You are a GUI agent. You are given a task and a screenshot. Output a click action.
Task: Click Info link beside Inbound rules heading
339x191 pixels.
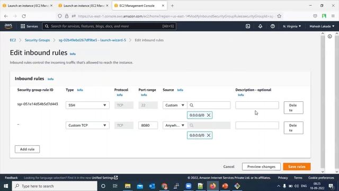(51, 79)
